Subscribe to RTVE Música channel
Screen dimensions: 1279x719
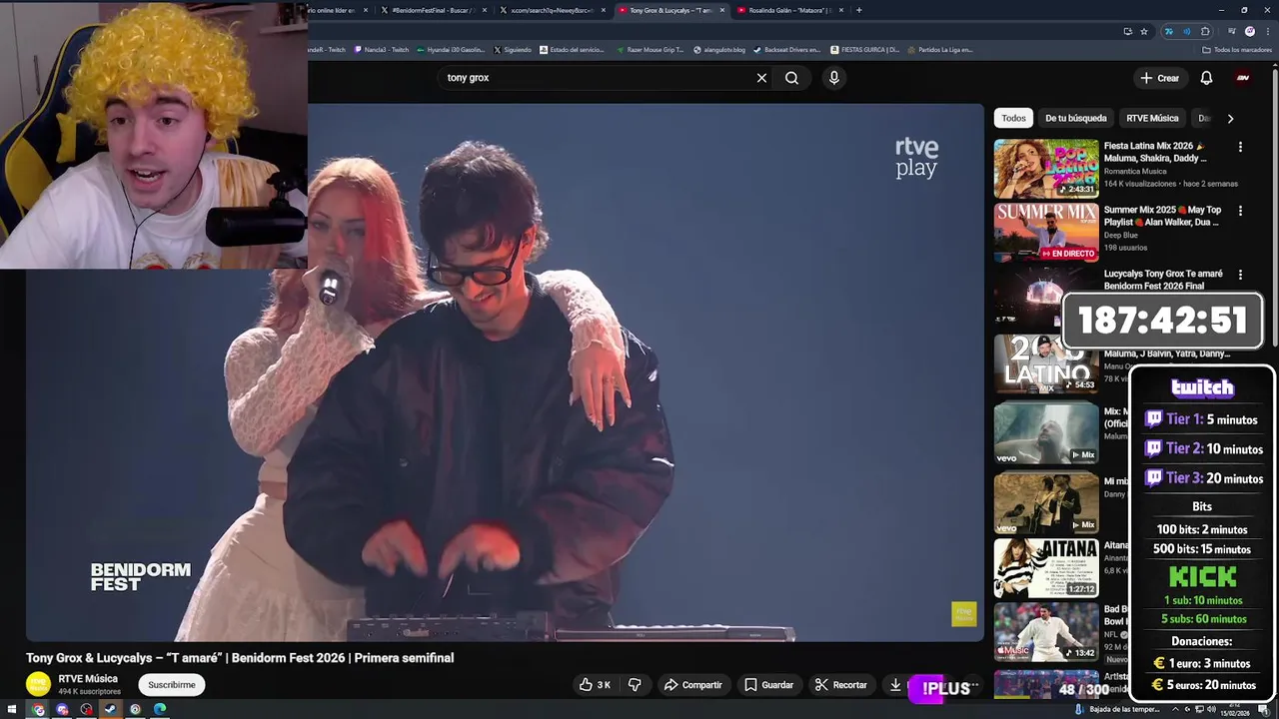click(172, 685)
